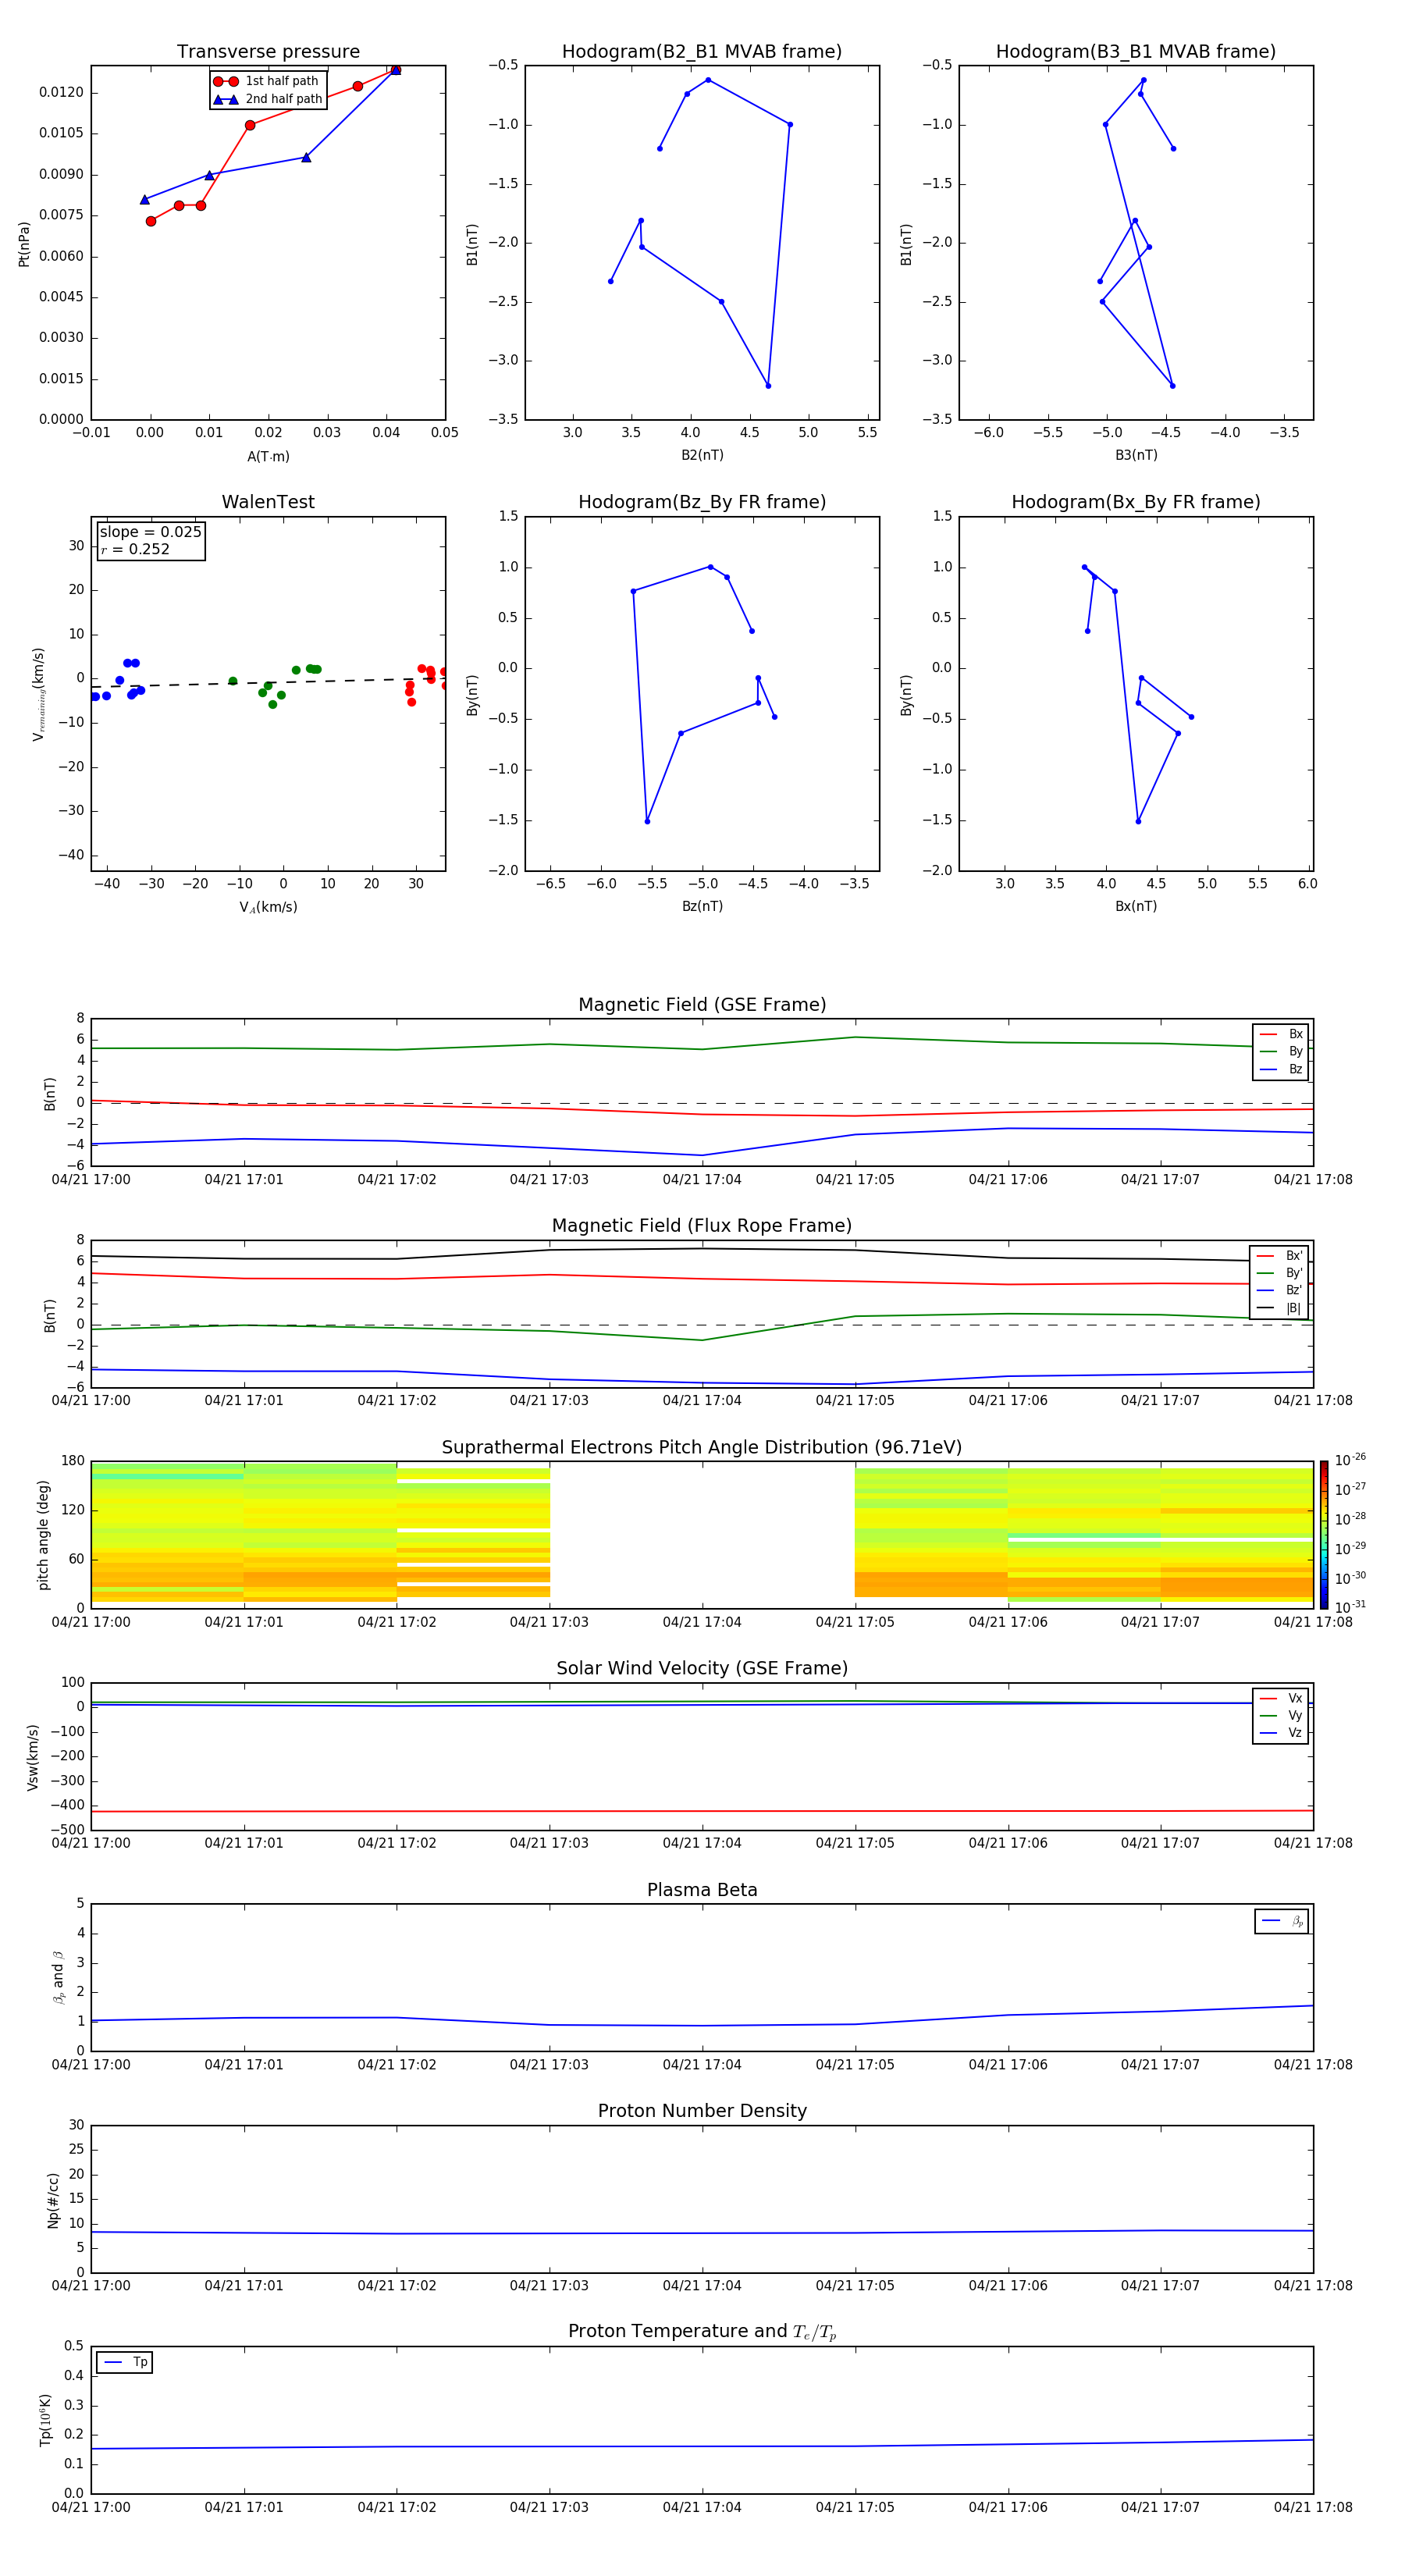This screenshot has height=2576, width=1405.
Task: Click the 'Magnetic Field (Flux Rope Frame)' title
Action: 702,1226
